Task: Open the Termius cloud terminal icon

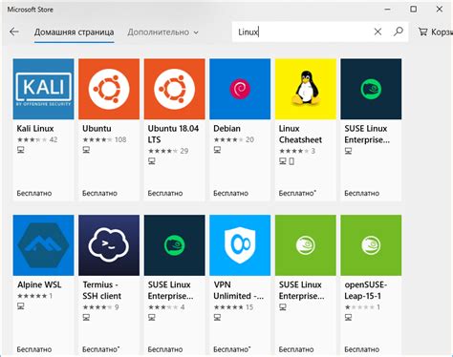Action: [109, 245]
